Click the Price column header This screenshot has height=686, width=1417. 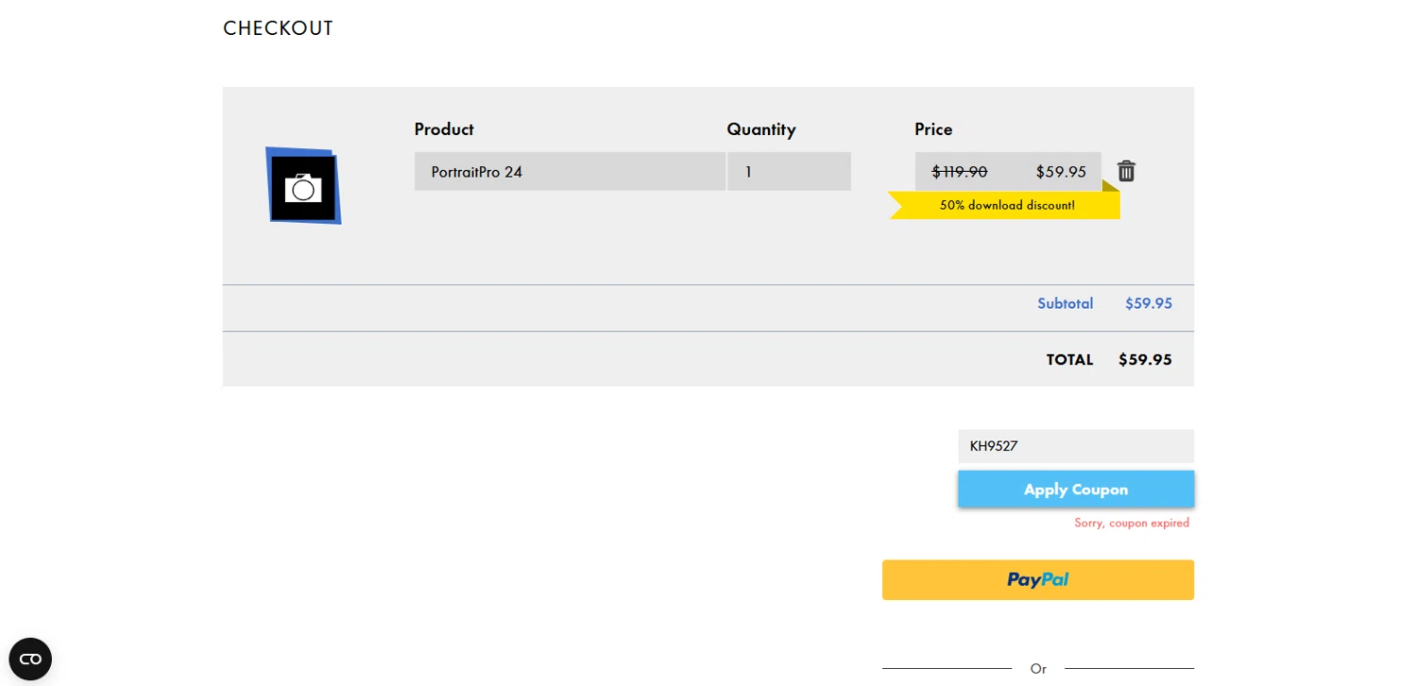pyautogui.click(x=933, y=129)
